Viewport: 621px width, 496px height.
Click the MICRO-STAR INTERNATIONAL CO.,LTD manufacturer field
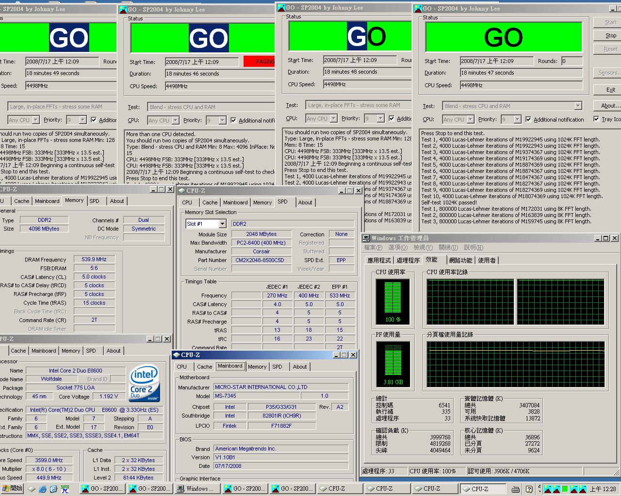(281, 387)
